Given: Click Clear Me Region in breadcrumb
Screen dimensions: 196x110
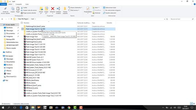Looking at the screenshot, I should pyautogui.click(x=23, y=19).
